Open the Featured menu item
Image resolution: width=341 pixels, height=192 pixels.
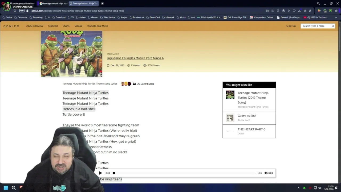[53, 26]
